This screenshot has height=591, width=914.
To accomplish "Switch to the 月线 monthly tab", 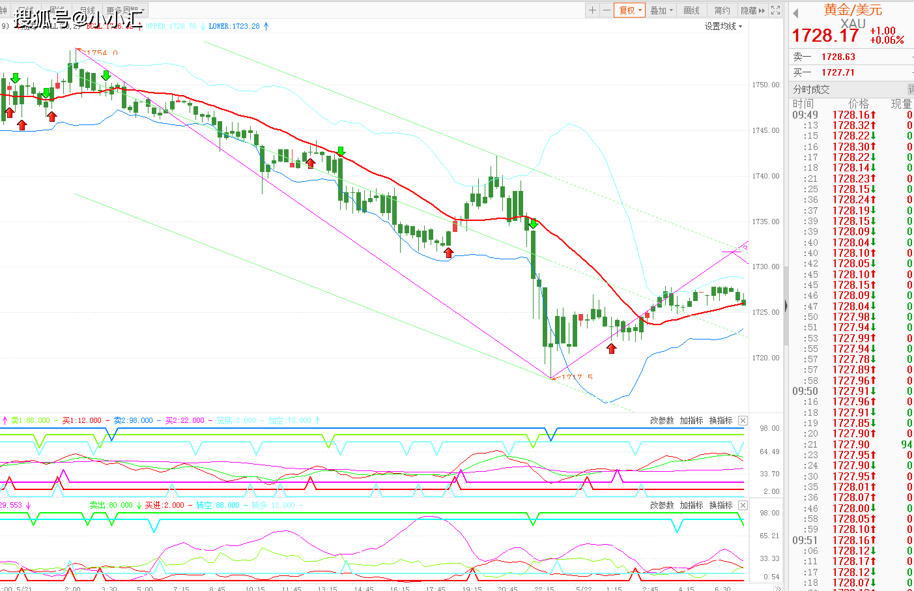I will (x=87, y=10).
